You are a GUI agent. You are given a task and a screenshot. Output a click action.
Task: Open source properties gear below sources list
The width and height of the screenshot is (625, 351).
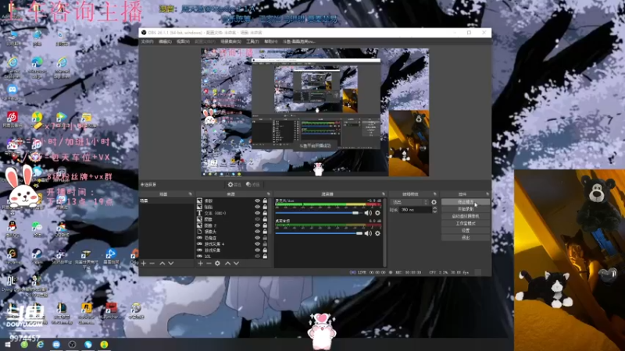coord(217,264)
